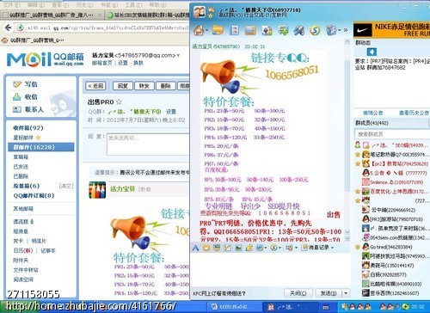
Task: Click the speaker icon under 群动态
Action: click(x=372, y=52)
